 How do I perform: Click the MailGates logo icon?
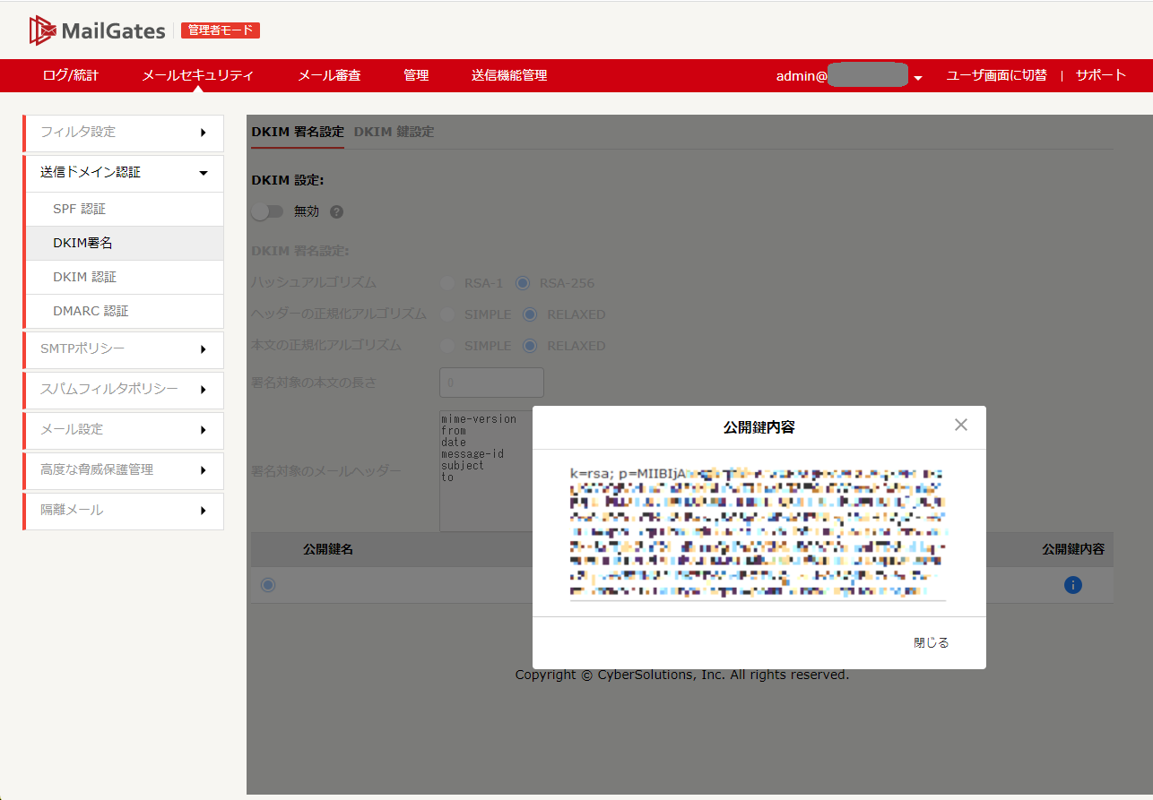pos(42,30)
